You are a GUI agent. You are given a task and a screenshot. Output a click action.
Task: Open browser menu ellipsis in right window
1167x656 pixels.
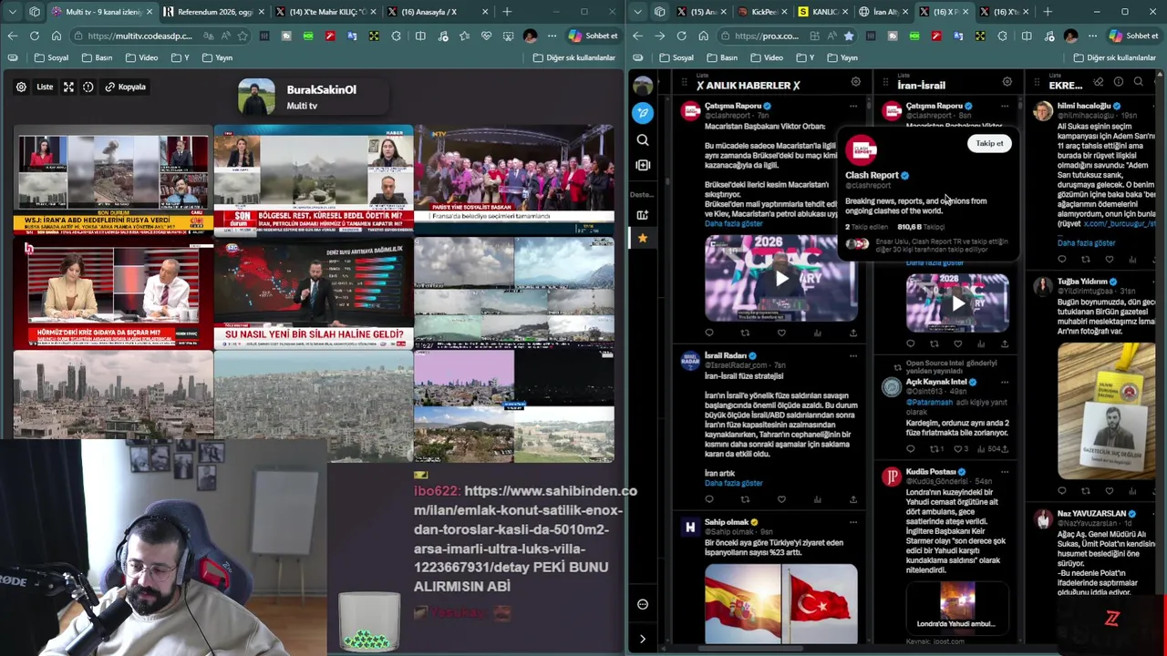tap(1093, 36)
